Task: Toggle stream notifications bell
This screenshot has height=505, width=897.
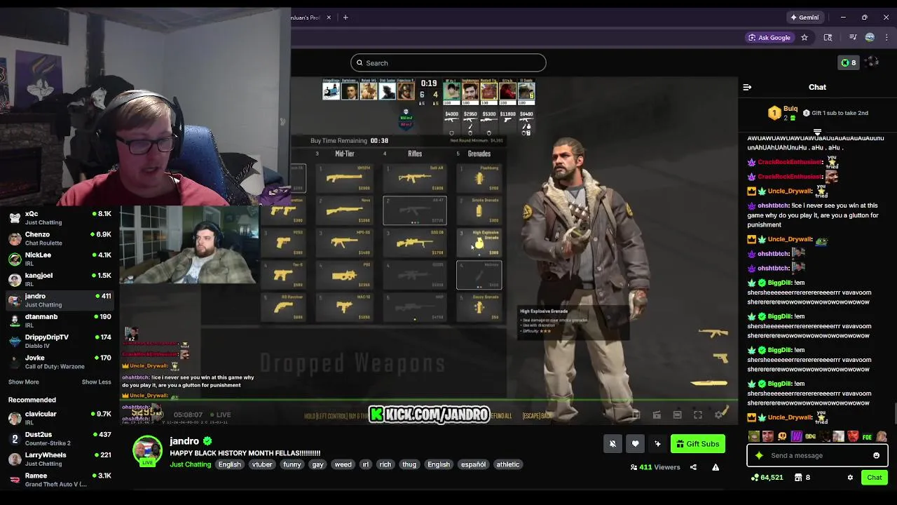Action: pos(612,443)
